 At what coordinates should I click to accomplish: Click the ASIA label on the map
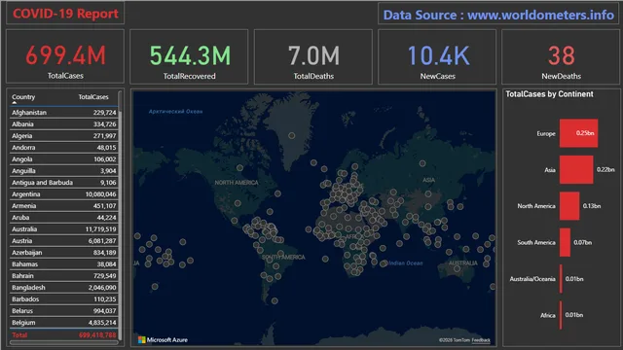(x=428, y=180)
